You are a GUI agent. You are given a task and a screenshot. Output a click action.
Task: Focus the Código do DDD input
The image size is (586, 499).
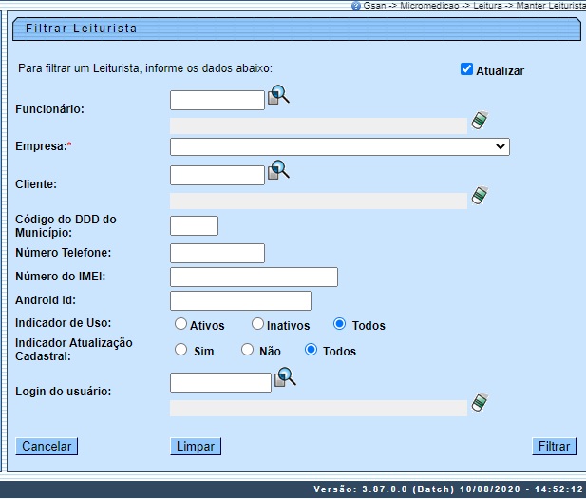click(194, 225)
